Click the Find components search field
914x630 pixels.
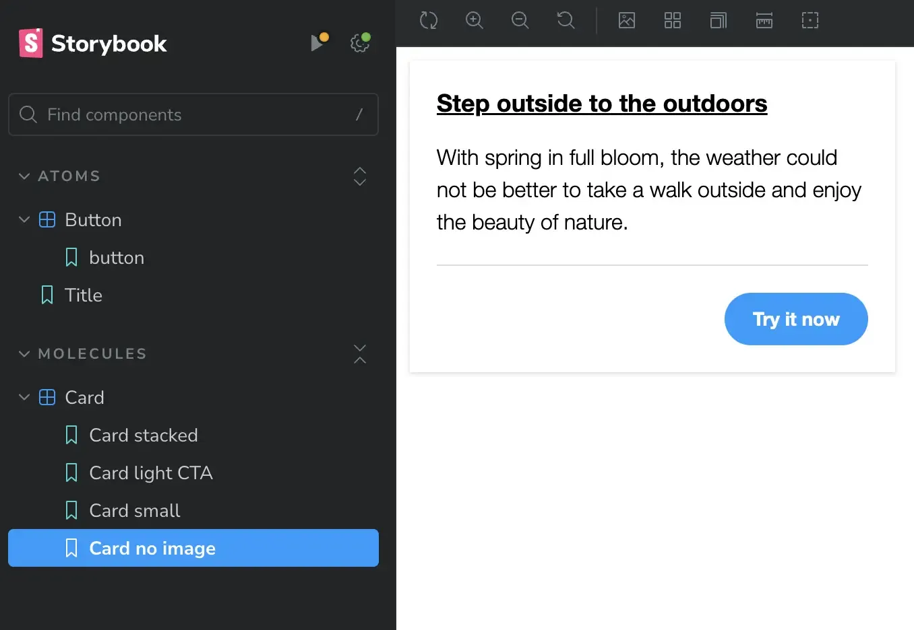coord(193,114)
